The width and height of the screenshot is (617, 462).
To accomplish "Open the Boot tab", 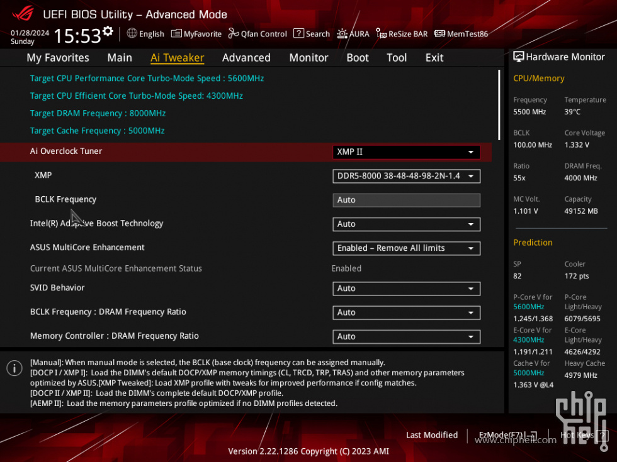I will [358, 58].
